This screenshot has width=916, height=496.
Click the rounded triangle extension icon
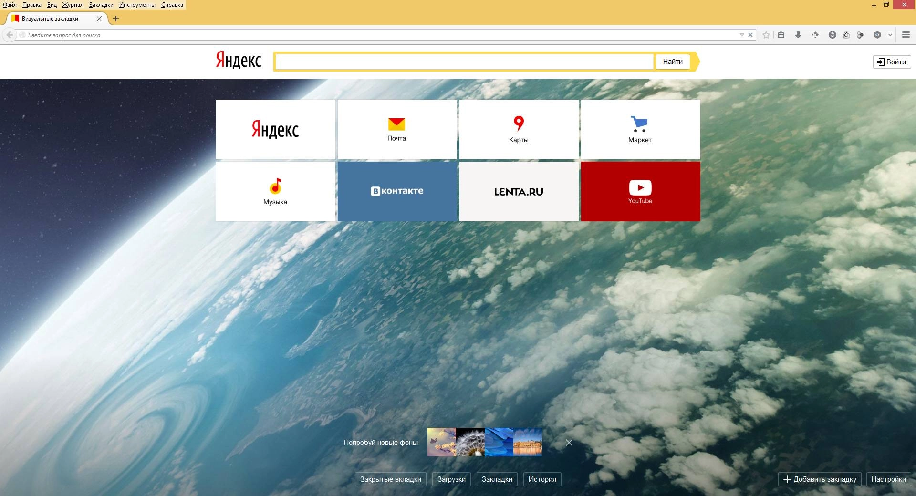(x=846, y=35)
